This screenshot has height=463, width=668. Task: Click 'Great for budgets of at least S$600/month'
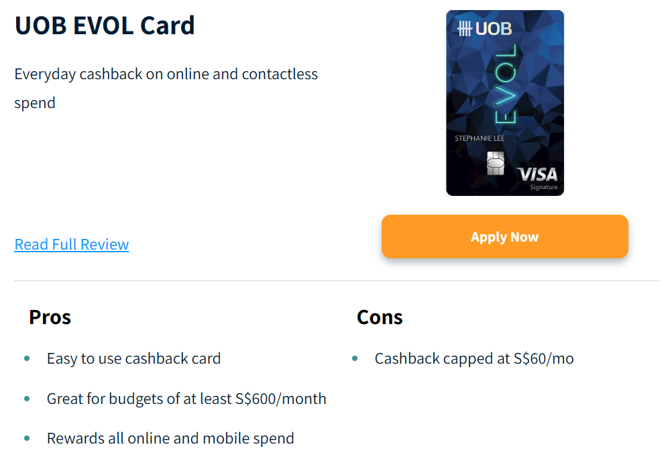pyautogui.click(x=186, y=399)
